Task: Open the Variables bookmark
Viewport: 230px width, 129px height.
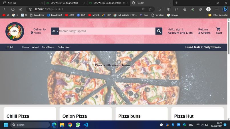Action: [x=158, y=15]
